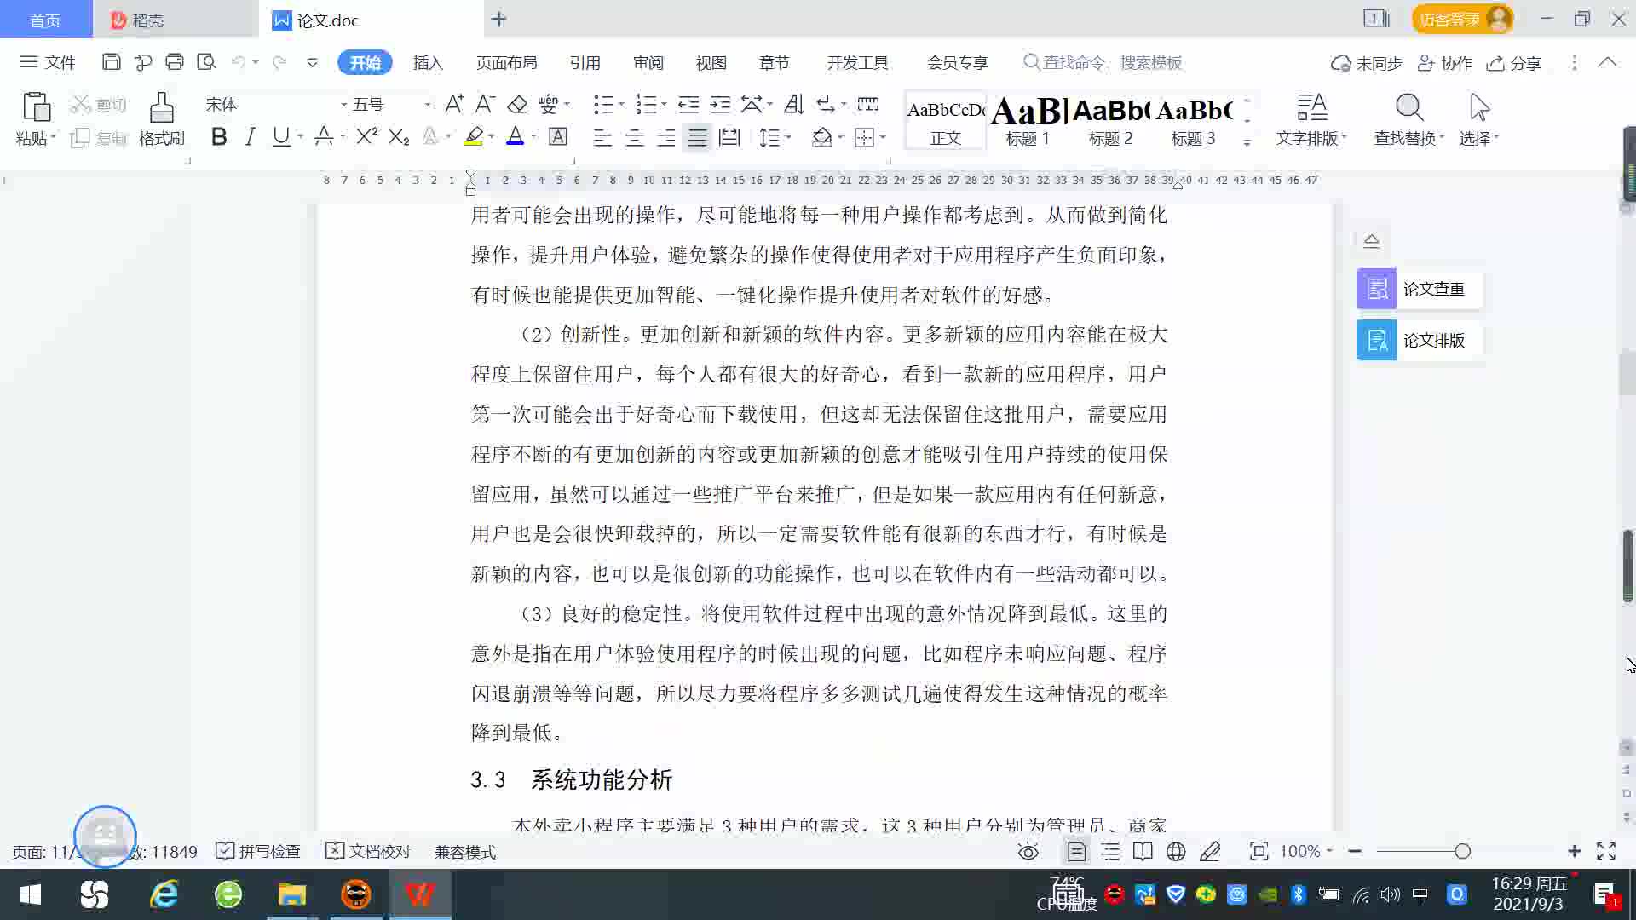Open Find and Replace (查找替换) tool
This screenshot has width=1636, height=920.
point(1408,119)
